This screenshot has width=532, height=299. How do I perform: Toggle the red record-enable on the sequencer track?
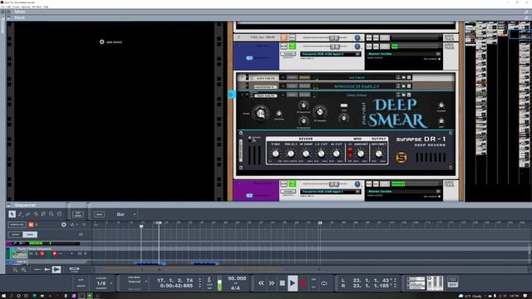tap(54, 253)
